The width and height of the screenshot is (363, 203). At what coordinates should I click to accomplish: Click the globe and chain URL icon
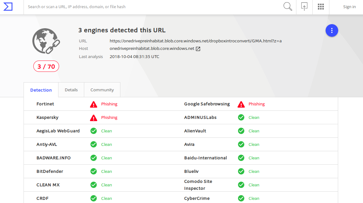tap(46, 41)
